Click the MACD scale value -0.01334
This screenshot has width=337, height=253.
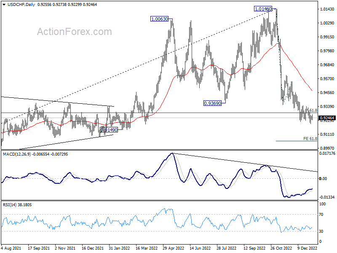click(x=327, y=197)
